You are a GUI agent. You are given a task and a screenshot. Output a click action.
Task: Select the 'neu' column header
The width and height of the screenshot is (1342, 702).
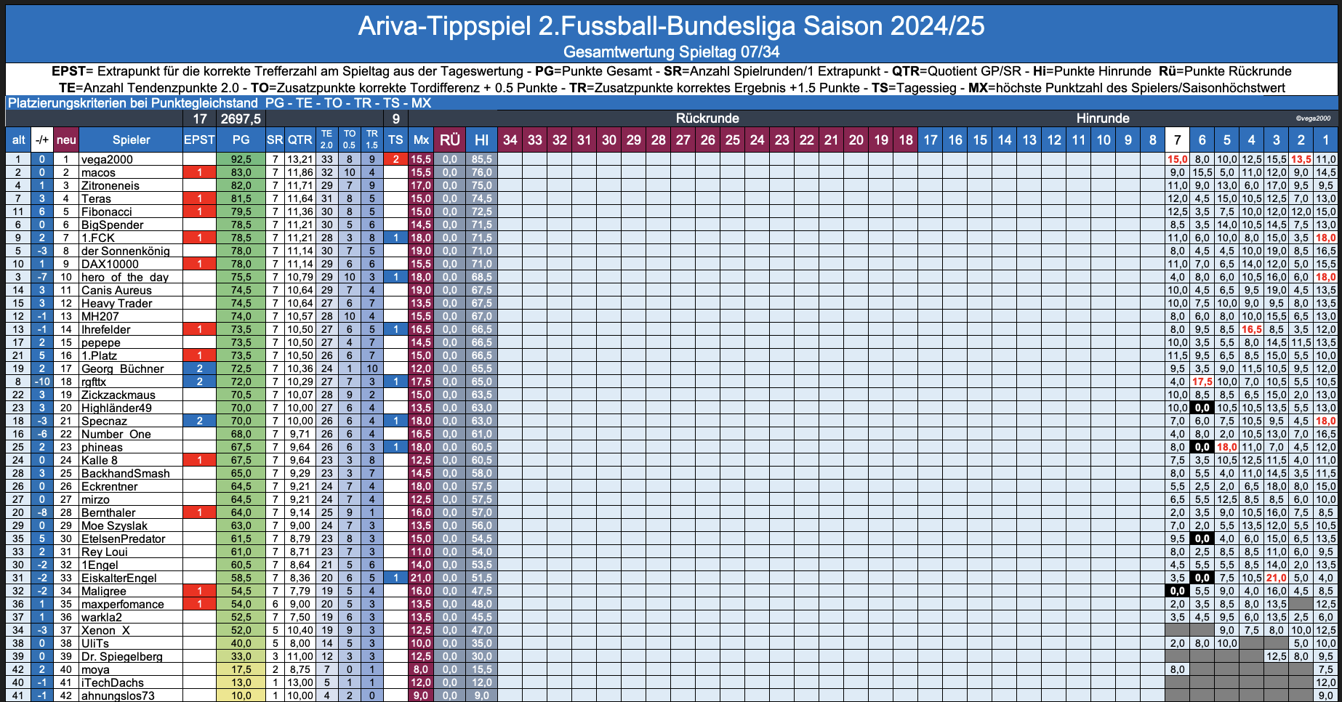(x=66, y=140)
